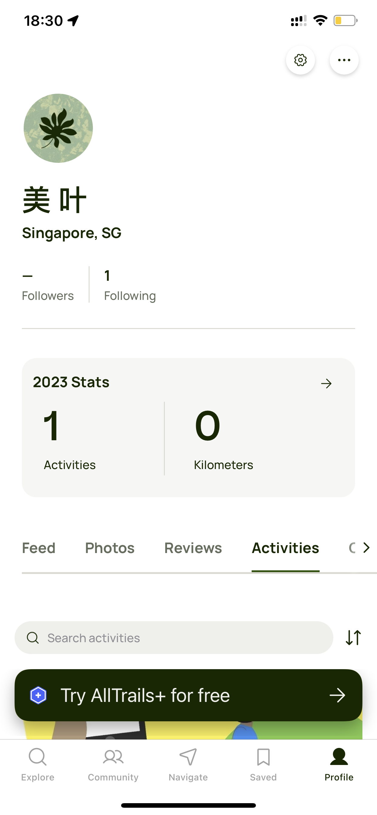Open the Navigate section

click(188, 764)
